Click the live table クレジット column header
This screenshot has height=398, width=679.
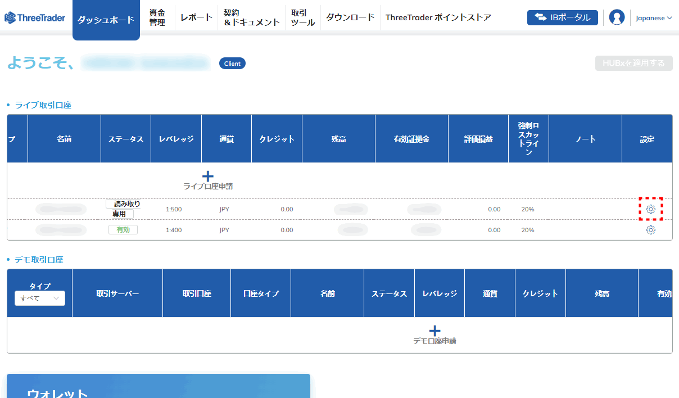pyautogui.click(x=277, y=139)
